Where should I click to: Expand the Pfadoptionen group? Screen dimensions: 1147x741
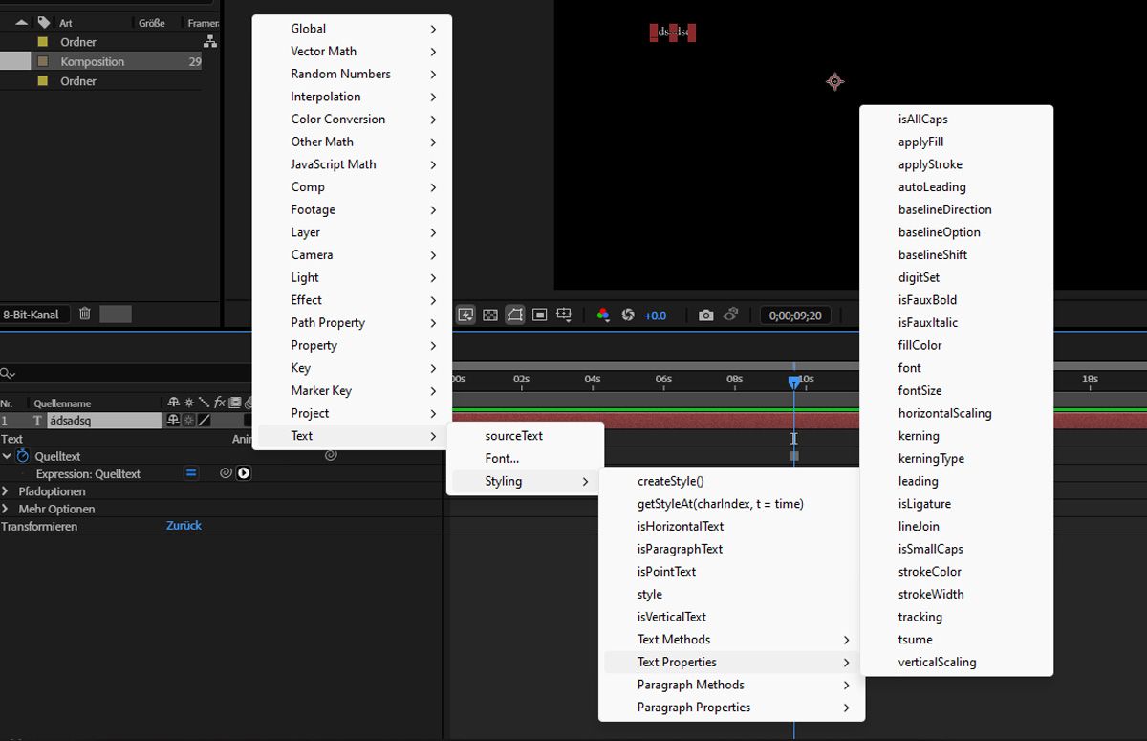tap(6, 491)
